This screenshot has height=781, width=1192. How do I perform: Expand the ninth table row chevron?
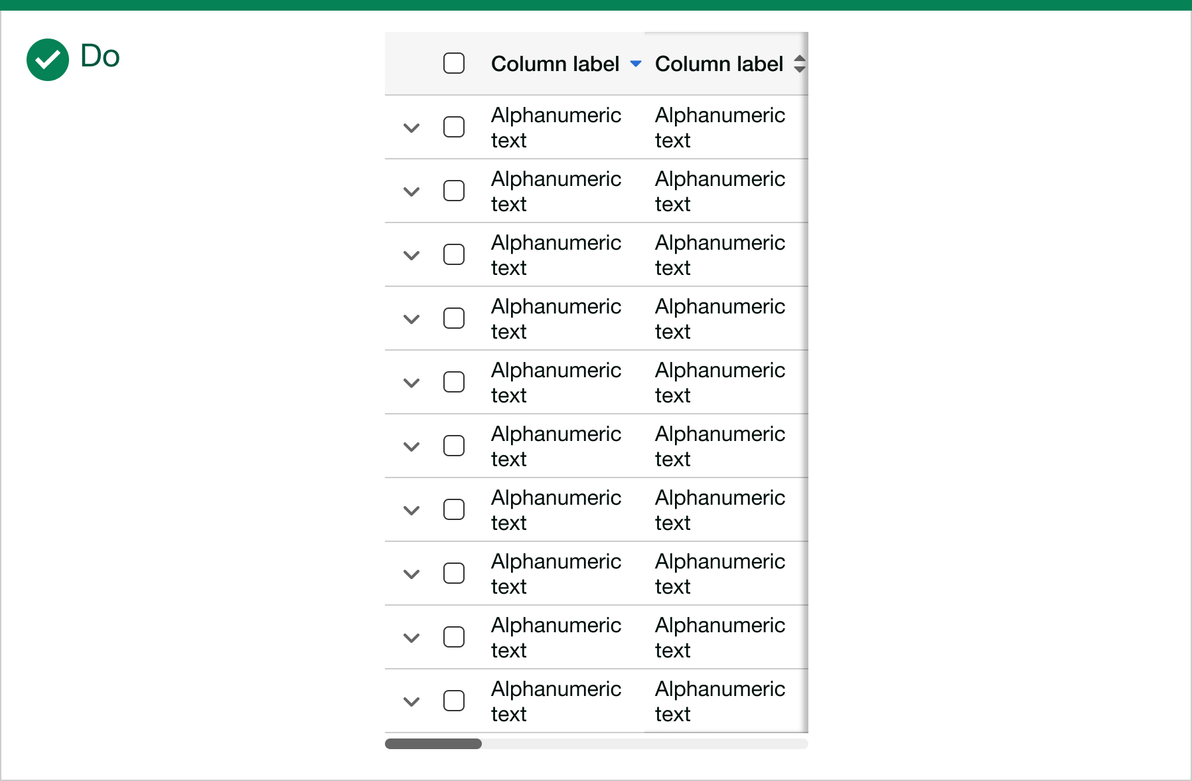[411, 638]
